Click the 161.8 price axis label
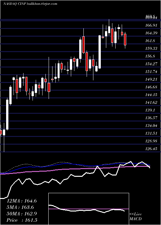 point(150,41)
